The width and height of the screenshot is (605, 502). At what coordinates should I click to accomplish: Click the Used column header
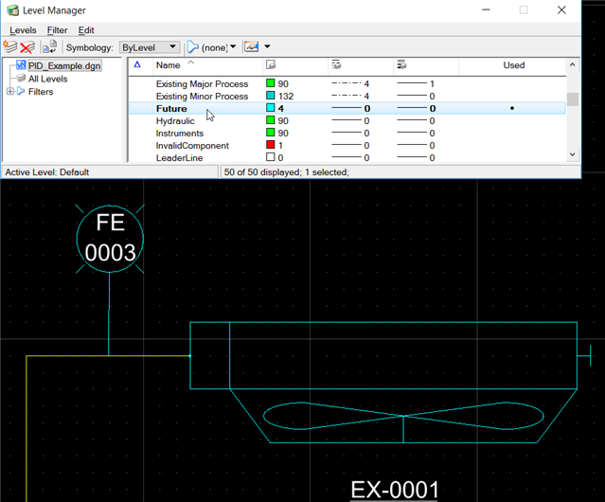pyautogui.click(x=513, y=65)
